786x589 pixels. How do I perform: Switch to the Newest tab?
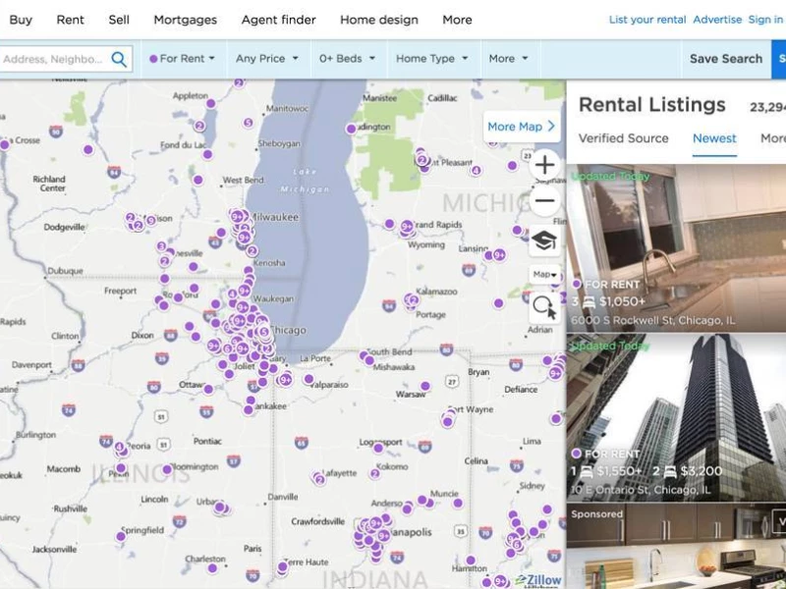point(714,138)
